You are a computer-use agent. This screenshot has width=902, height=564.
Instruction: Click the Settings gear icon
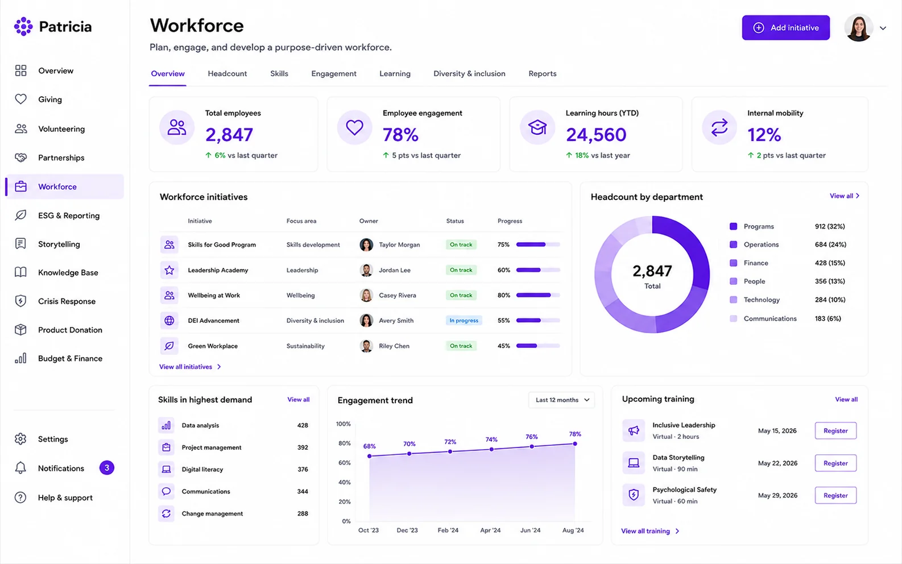[20, 439]
